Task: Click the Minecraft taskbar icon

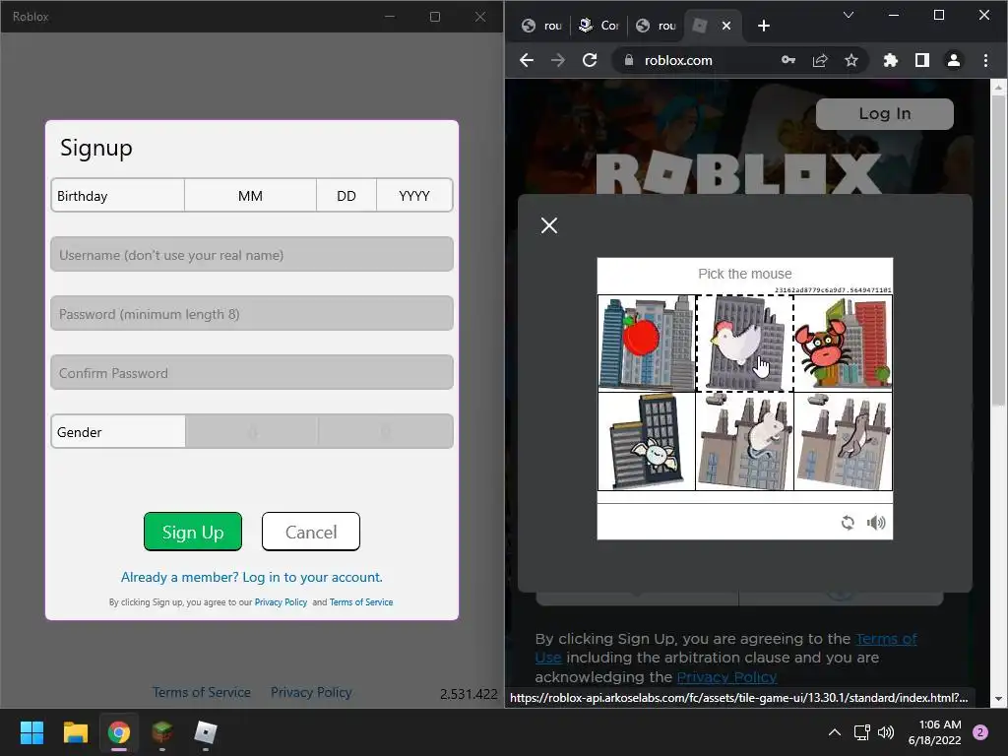Action: (x=162, y=732)
